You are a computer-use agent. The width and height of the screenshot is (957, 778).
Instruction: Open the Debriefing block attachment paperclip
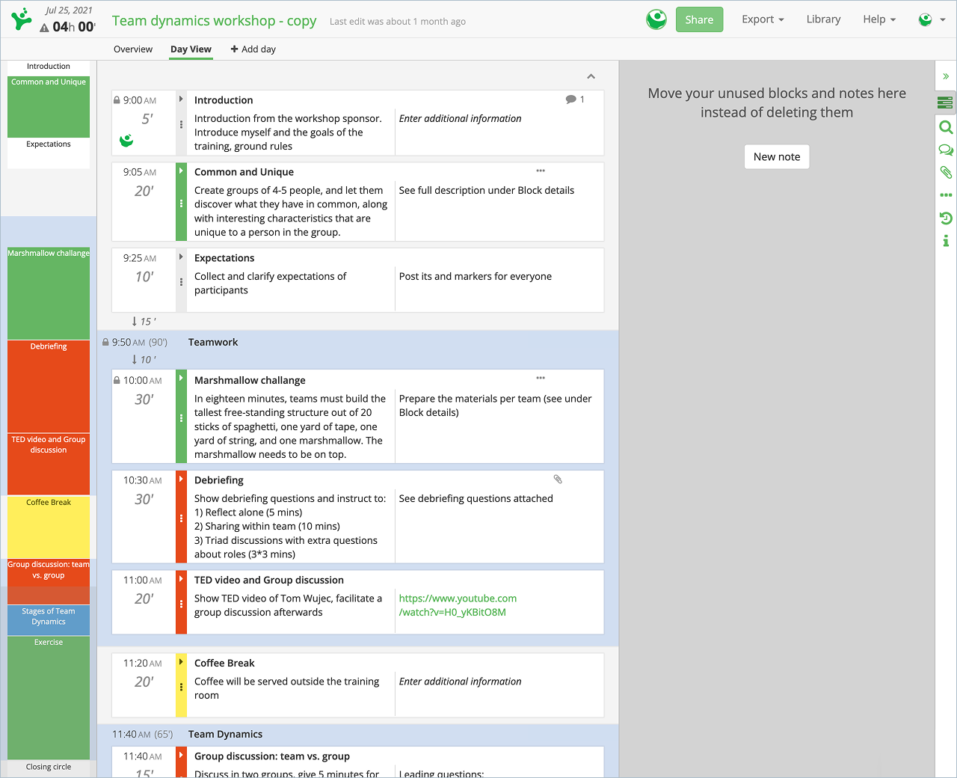coord(558,479)
